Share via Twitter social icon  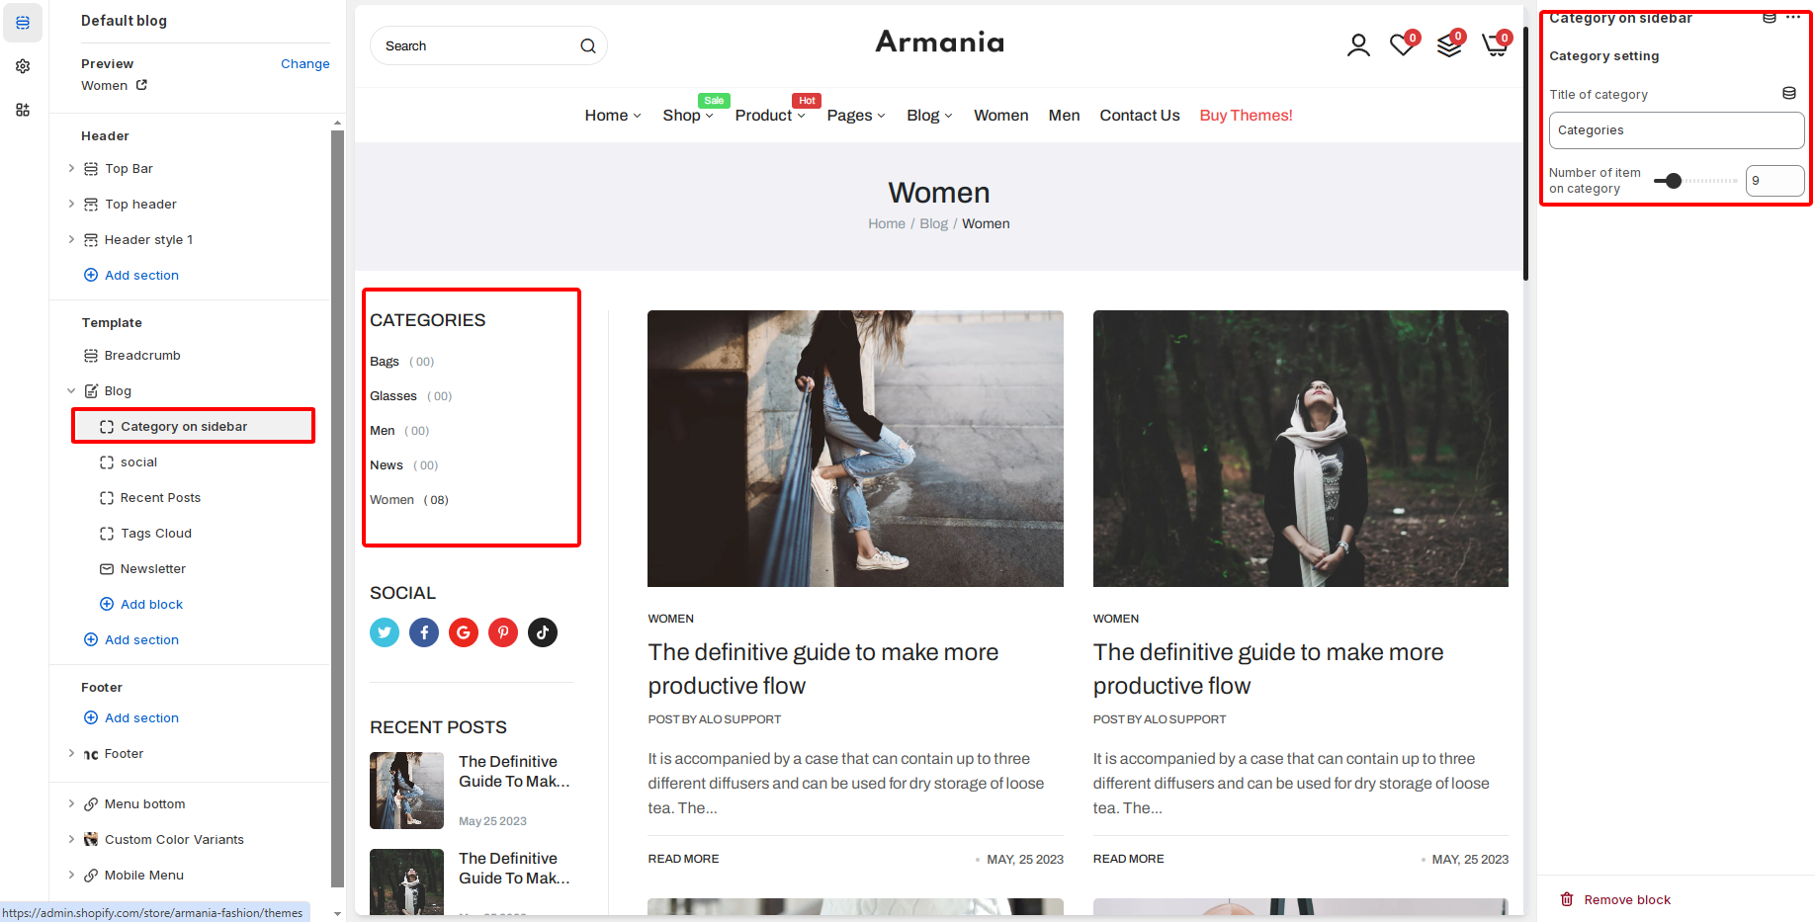(x=385, y=632)
